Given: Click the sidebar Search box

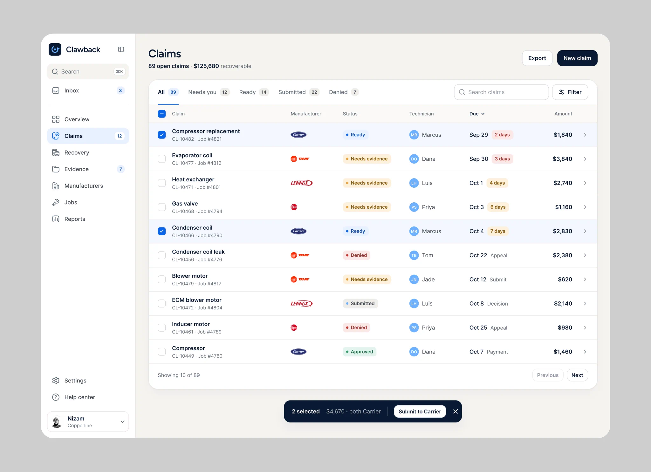Looking at the screenshot, I should pos(88,72).
